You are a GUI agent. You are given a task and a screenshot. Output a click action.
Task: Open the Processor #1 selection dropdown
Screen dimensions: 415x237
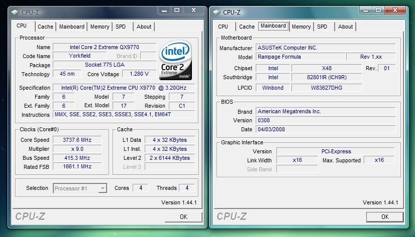pos(80,188)
